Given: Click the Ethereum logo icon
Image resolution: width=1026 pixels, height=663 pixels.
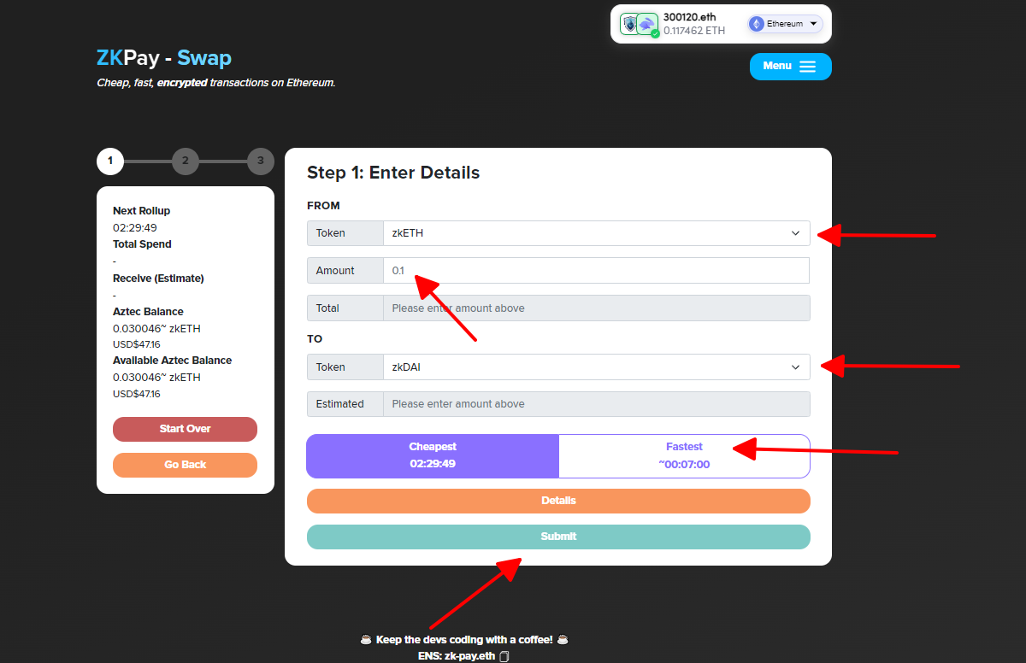Looking at the screenshot, I should 756,24.
